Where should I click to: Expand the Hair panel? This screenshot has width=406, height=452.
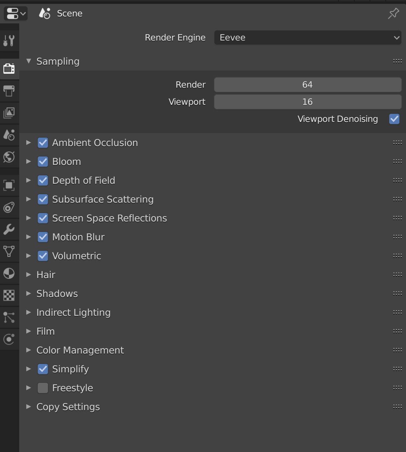(29, 275)
